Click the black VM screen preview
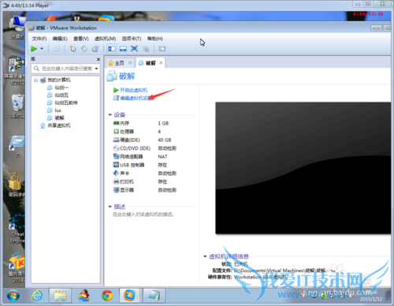This screenshot has width=394, height=306. pos(303,168)
